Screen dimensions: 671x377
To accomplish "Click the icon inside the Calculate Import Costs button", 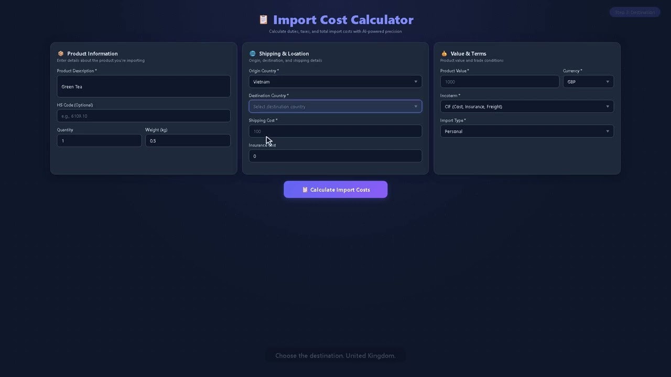I will [305, 190].
